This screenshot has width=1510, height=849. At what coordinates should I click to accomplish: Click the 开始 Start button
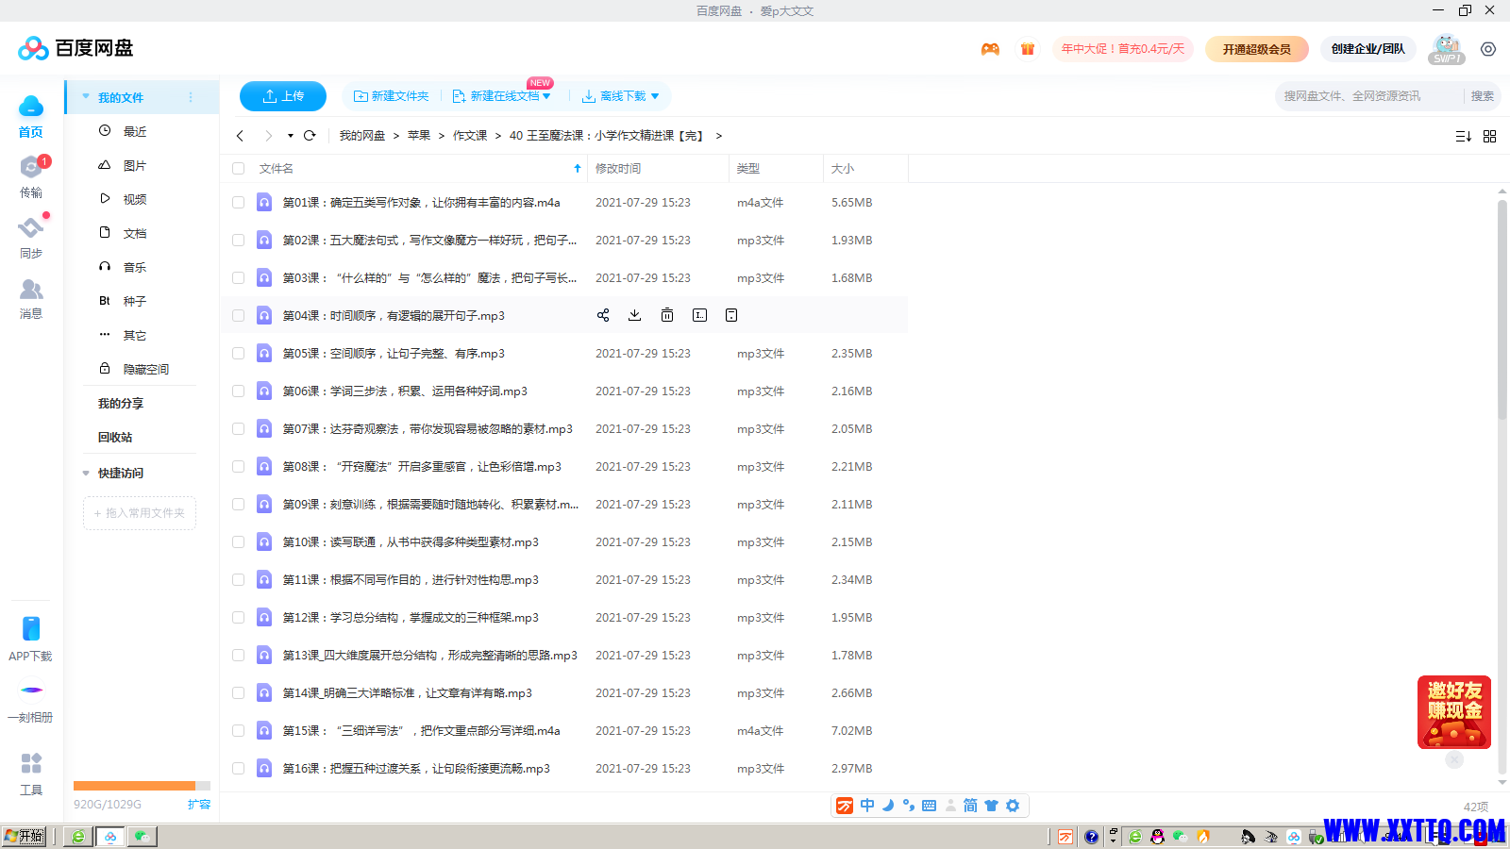click(25, 836)
